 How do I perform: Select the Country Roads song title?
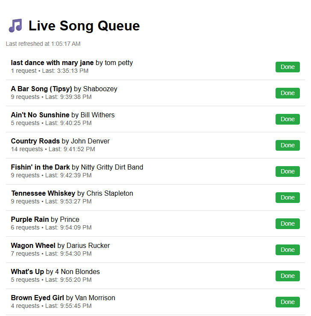(x=35, y=141)
